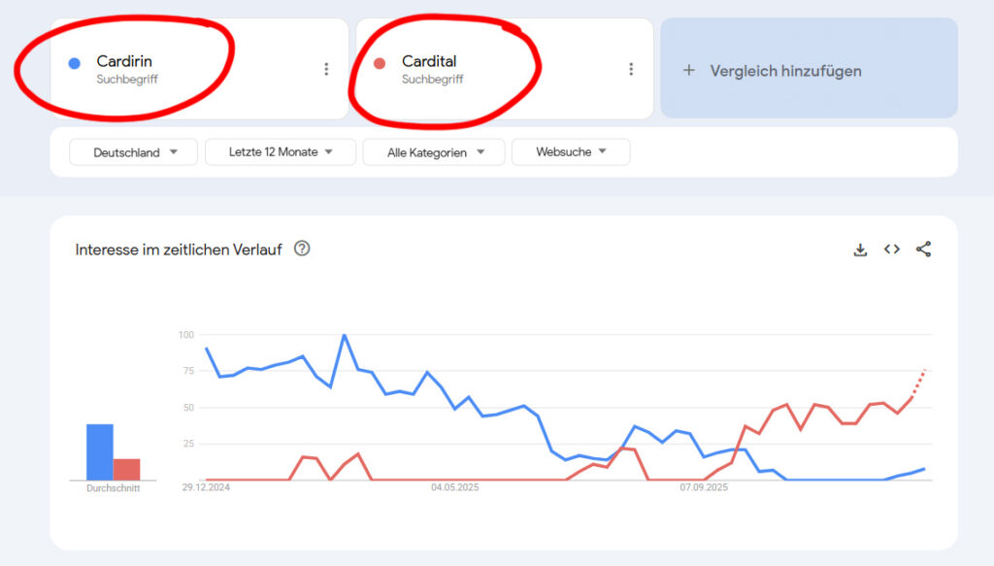Click the embed code icon
Viewport: 994px width, 566px height.
[891, 250]
